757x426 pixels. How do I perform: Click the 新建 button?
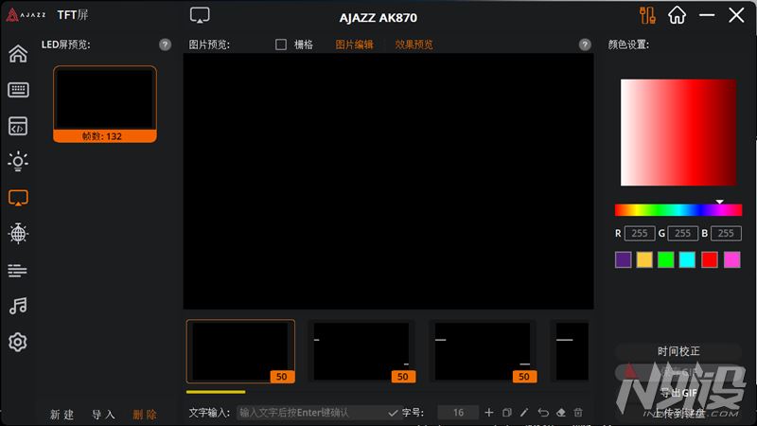pyautogui.click(x=62, y=415)
